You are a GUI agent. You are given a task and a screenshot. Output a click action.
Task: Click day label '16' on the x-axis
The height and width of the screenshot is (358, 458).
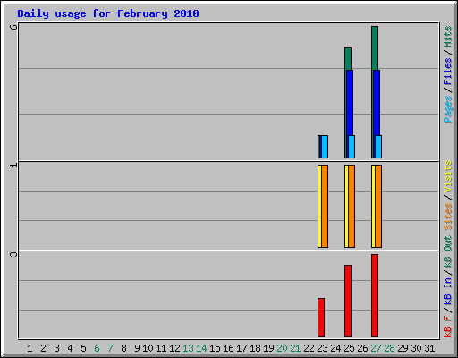(228, 348)
